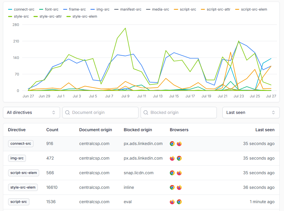Click the connect-src directive badge in the table
Screen dimensions: 284x211
(x=21, y=144)
